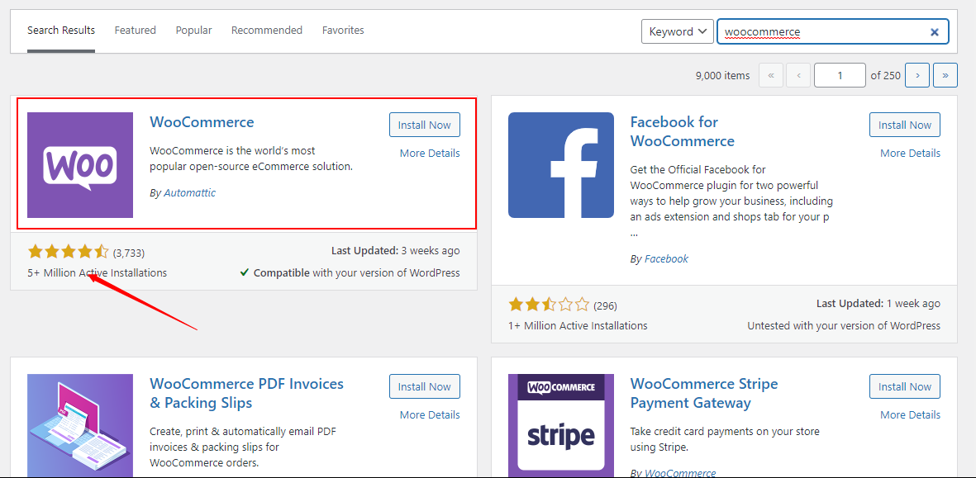Open the Facebook author link

[x=666, y=258]
